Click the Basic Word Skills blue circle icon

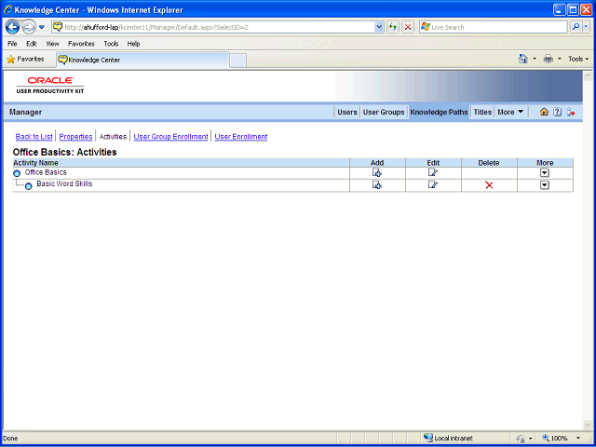29,186
